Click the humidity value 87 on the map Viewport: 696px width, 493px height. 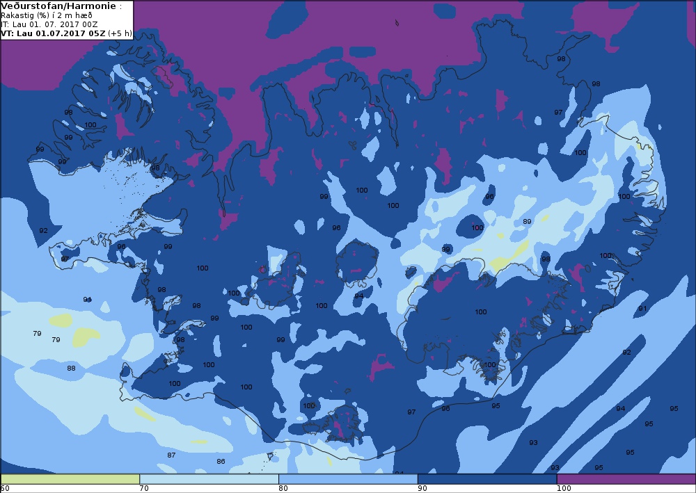click(171, 455)
